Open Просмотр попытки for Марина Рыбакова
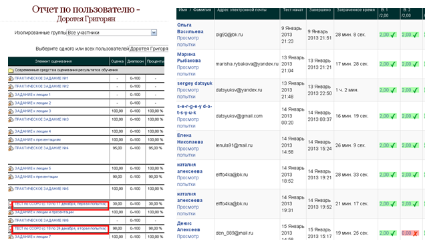 pos(188,71)
